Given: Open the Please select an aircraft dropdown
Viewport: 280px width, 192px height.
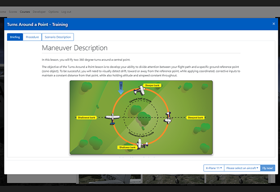Looking at the screenshot, I should coord(242,168).
